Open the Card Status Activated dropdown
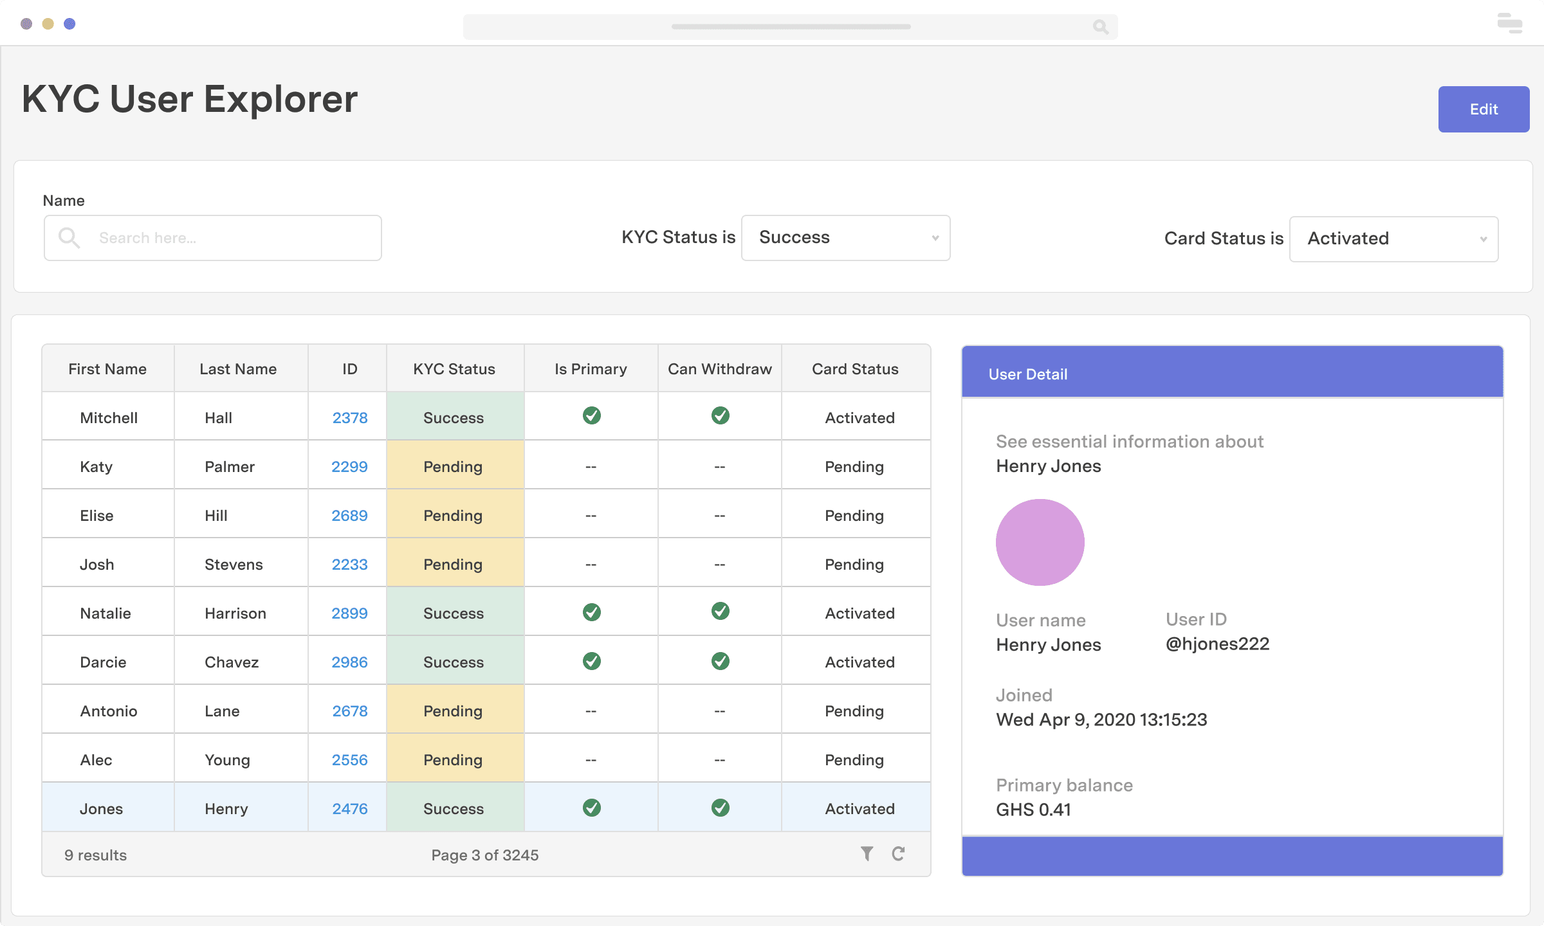Viewport: 1544px width, 926px height. (x=1393, y=239)
